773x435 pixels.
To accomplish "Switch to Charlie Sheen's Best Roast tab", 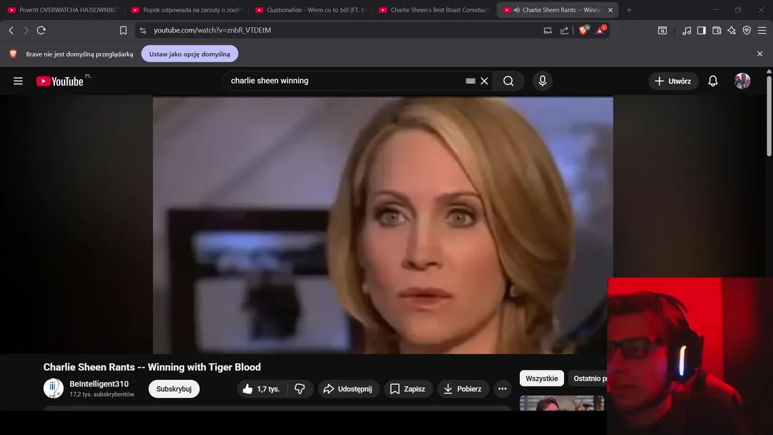I will click(x=434, y=10).
